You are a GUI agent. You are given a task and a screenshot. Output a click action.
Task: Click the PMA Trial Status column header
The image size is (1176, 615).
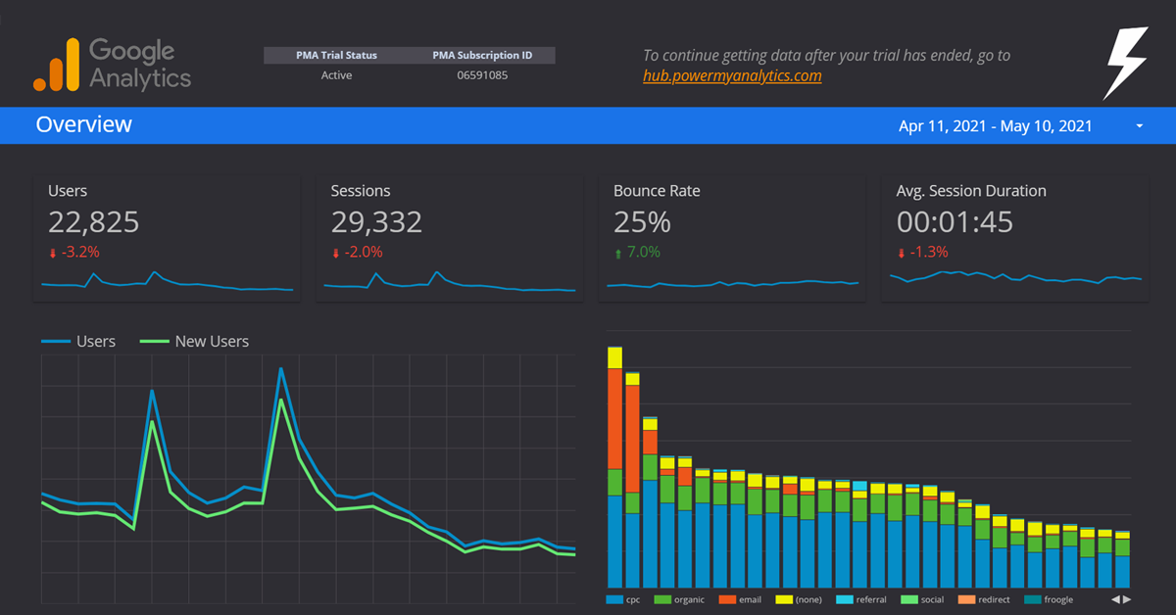[336, 56]
